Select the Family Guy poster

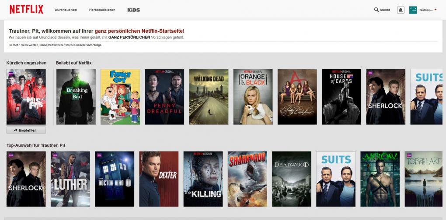click(120, 97)
